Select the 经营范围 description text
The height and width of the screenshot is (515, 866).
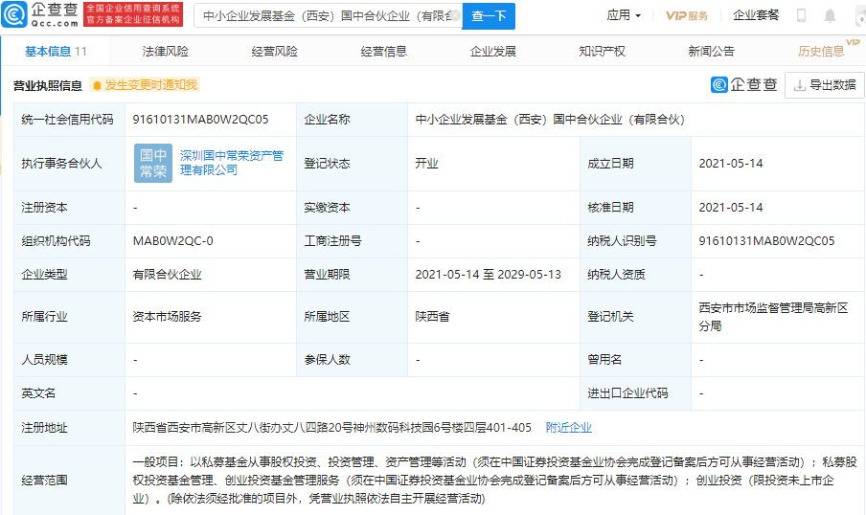[494, 481]
